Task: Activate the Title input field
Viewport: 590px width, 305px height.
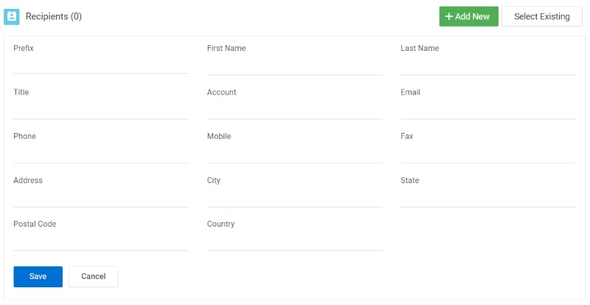Action: pos(101,110)
